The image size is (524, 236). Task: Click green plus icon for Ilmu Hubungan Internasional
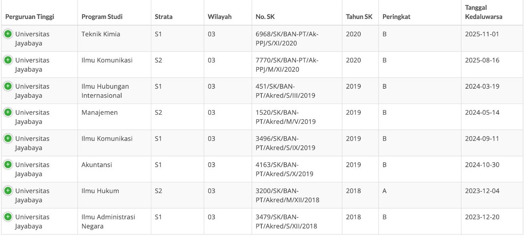8,86
